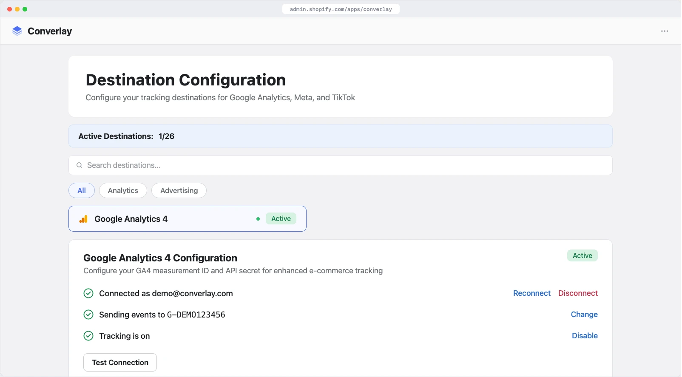Switch to the Analytics filter
The width and height of the screenshot is (682, 377).
[x=123, y=190]
